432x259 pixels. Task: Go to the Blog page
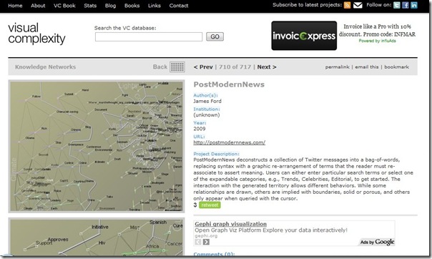pos(110,6)
